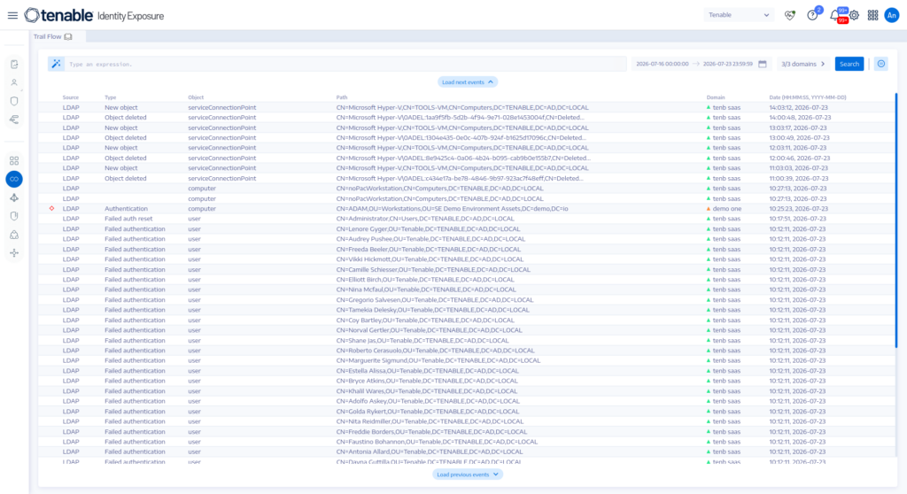
Task: Open the apps grid launcher icon
Action: point(872,16)
